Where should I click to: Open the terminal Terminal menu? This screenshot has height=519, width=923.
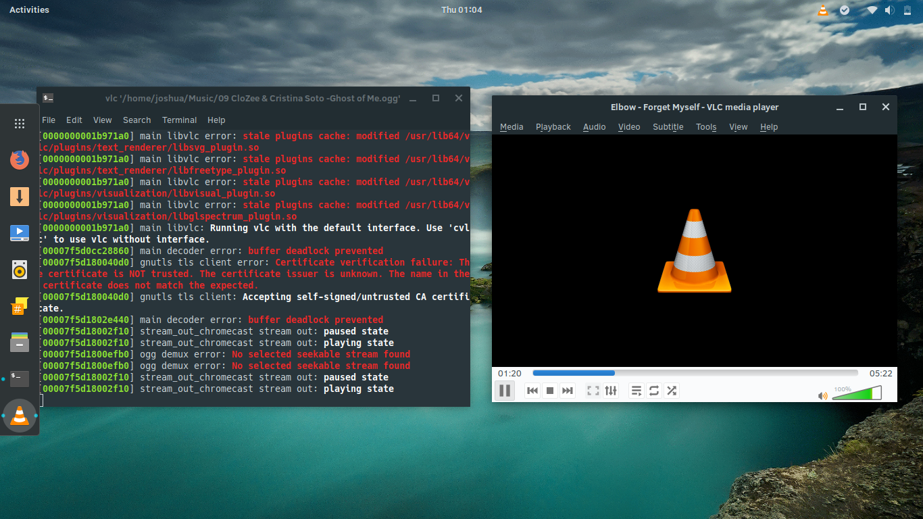(x=180, y=120)
